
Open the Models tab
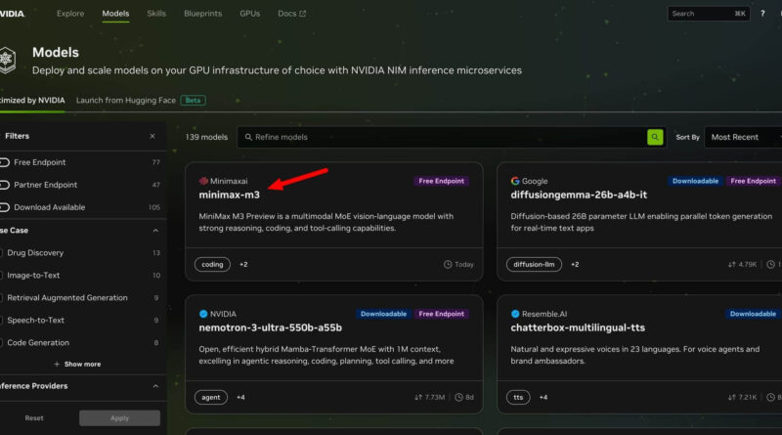(115, 14)
